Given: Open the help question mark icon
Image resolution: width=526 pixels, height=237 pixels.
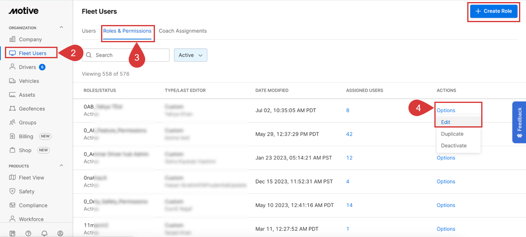Looking at the screenshot, I should coord(28,233).
